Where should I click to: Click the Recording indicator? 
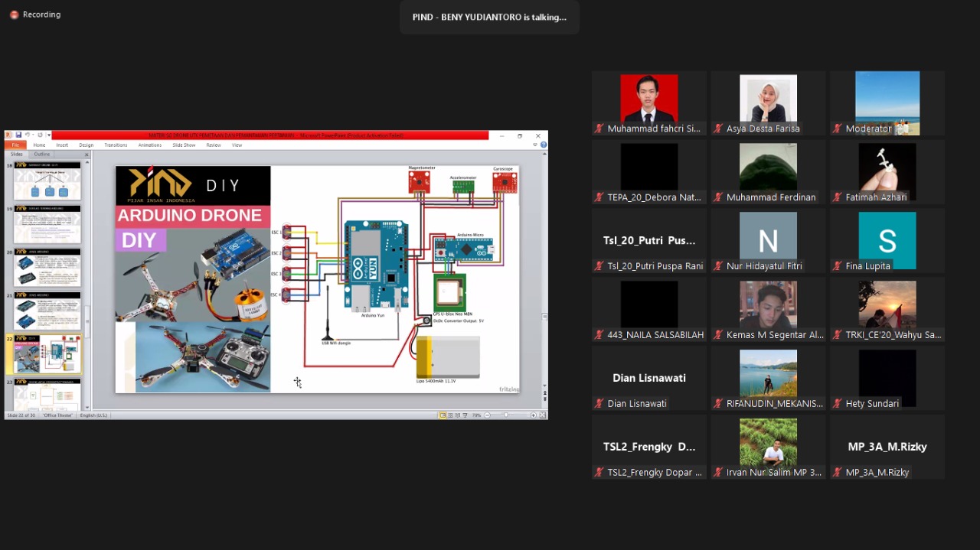coord(35,15)
